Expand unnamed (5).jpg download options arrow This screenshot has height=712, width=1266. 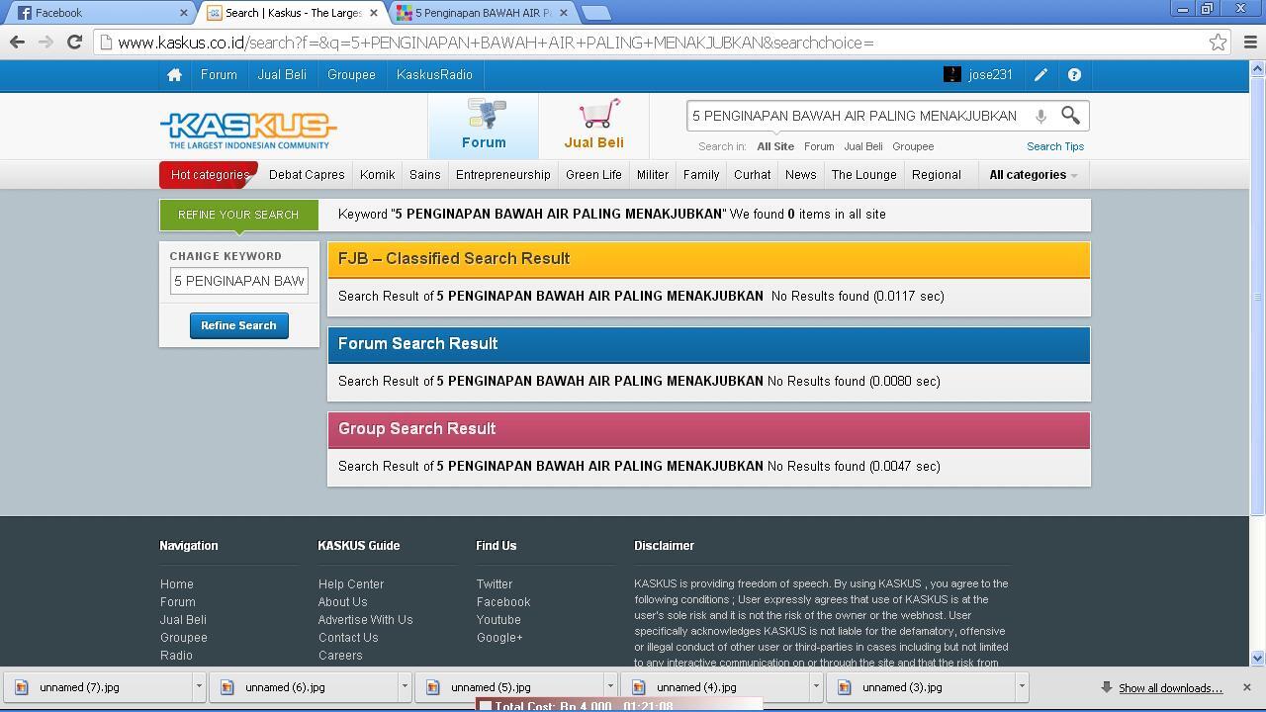[x=610, y=687]
